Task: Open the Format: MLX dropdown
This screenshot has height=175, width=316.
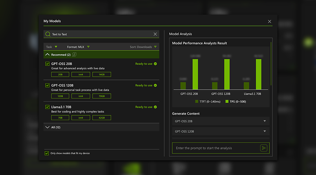Action: pos(78,47)
